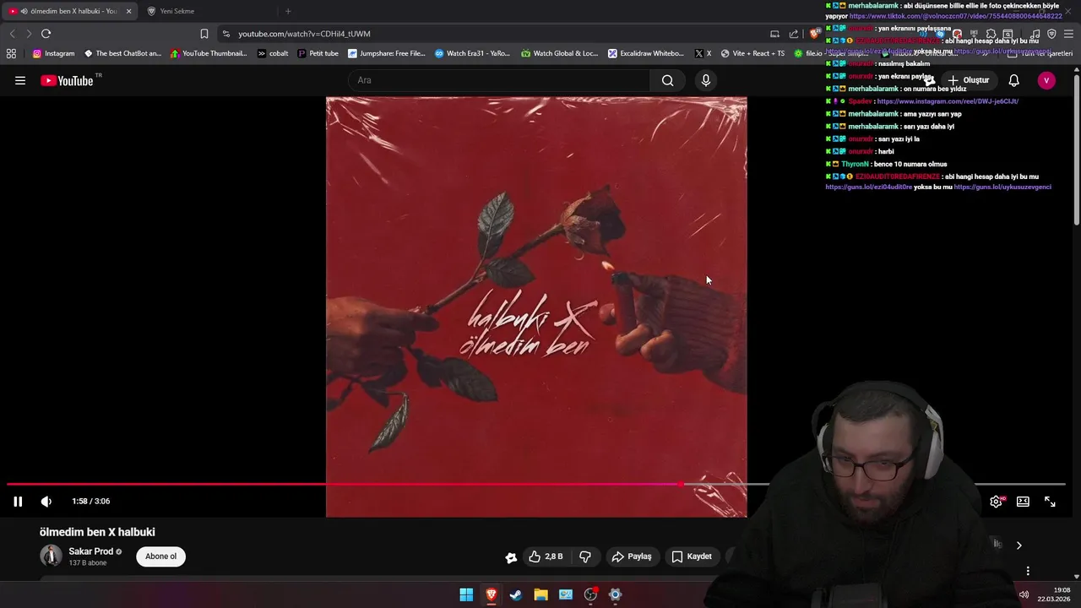This screenshot has height=608, width=1081.
Task: Close the ölmedim ben X halbuki tab
Action: click(x=129, y=11)
